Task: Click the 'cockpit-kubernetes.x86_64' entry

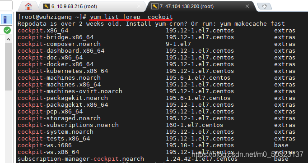Action: (x=63, y=71)
